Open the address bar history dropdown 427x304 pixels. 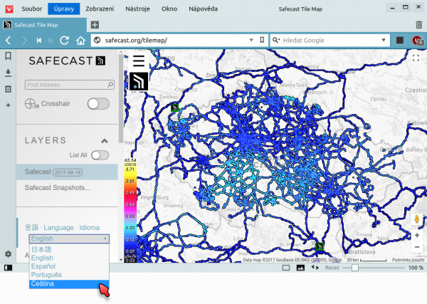pyautogui.click(x=251, y=41)
